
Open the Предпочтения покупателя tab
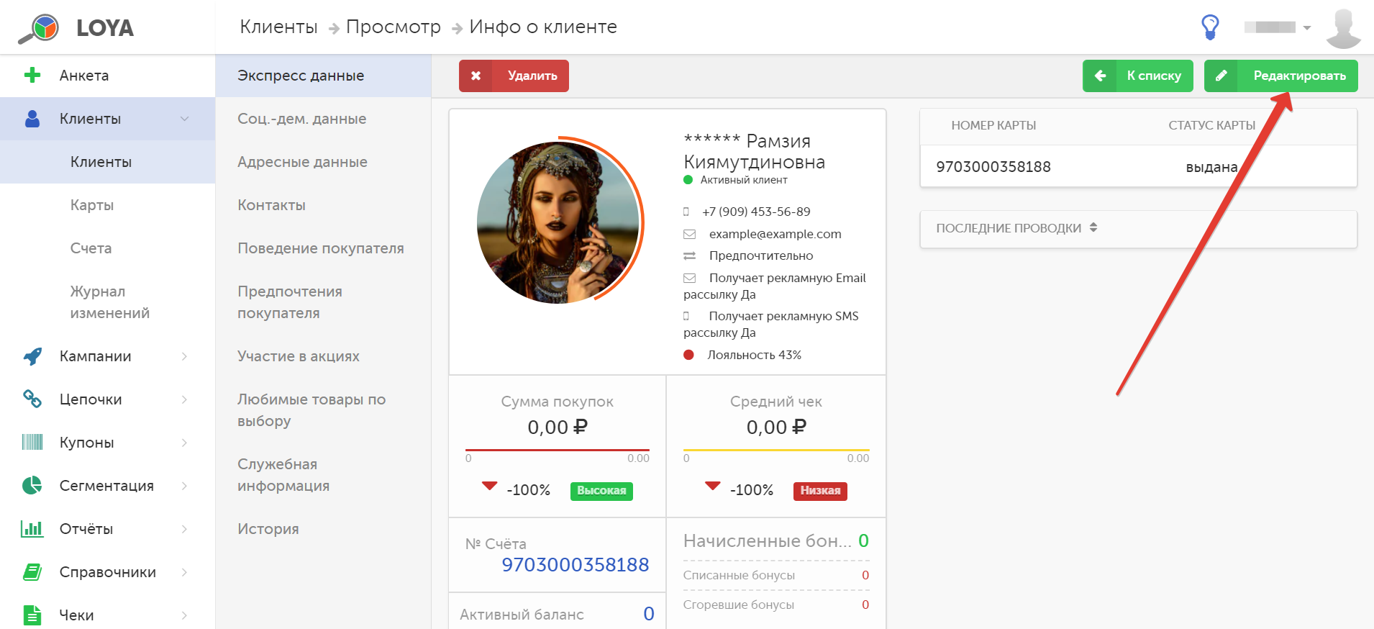pos(323,302)
